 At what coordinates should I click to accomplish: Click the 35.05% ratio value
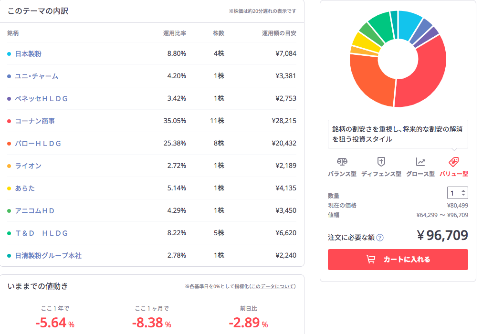175,121
